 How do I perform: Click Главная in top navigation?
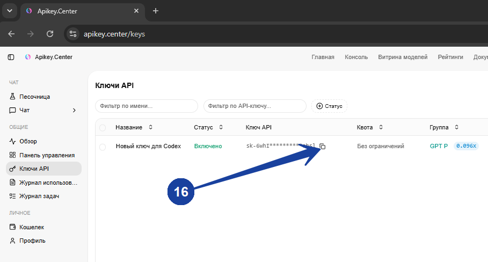click(323, 57)
